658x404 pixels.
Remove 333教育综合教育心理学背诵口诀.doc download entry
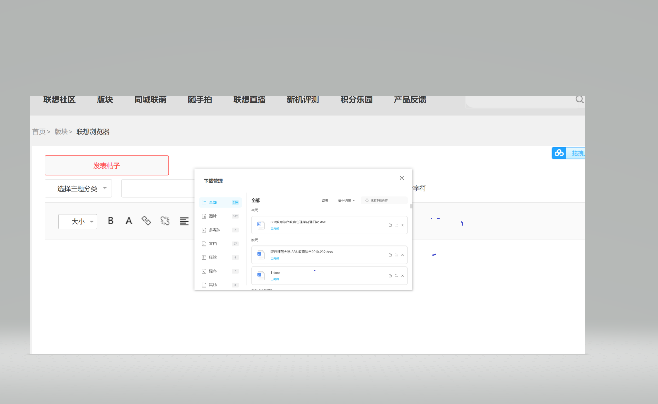click(403, 225)
